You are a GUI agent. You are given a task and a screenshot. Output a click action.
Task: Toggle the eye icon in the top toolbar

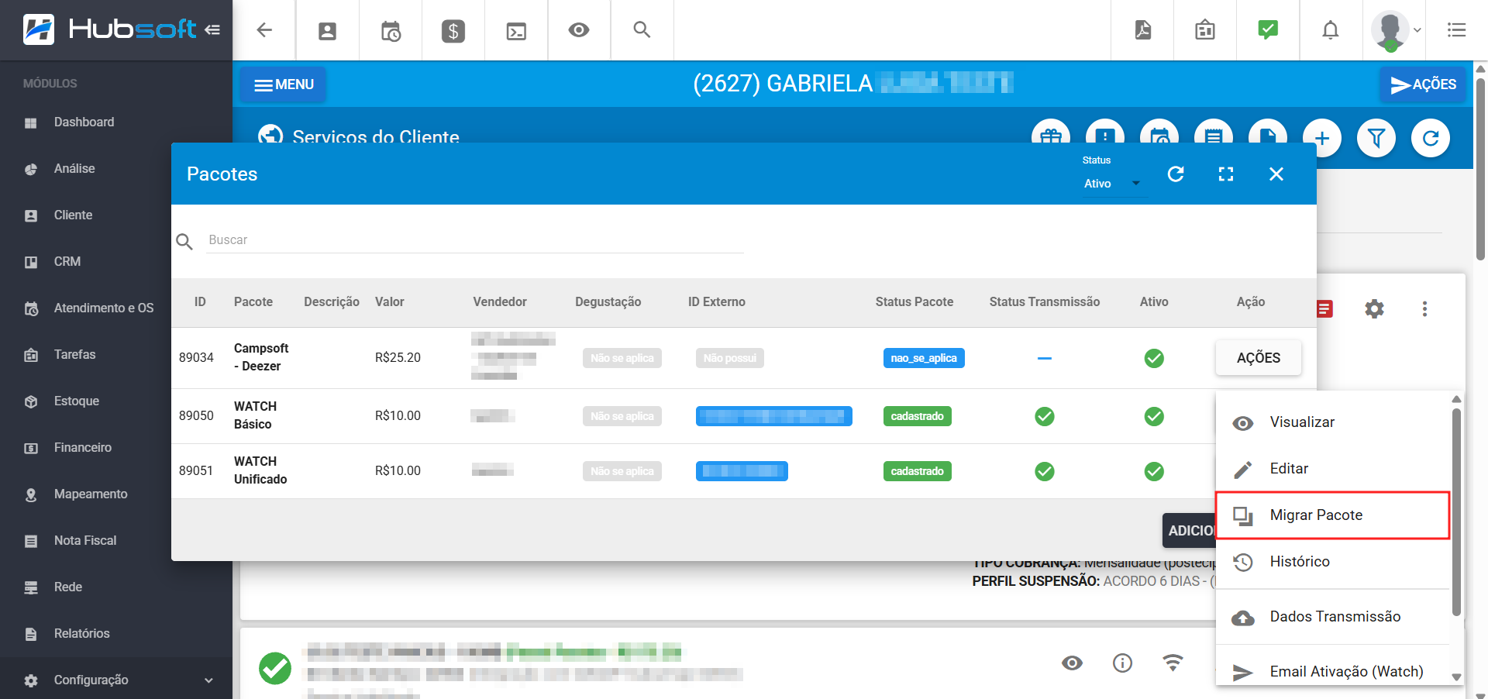(x=579, y=30)
